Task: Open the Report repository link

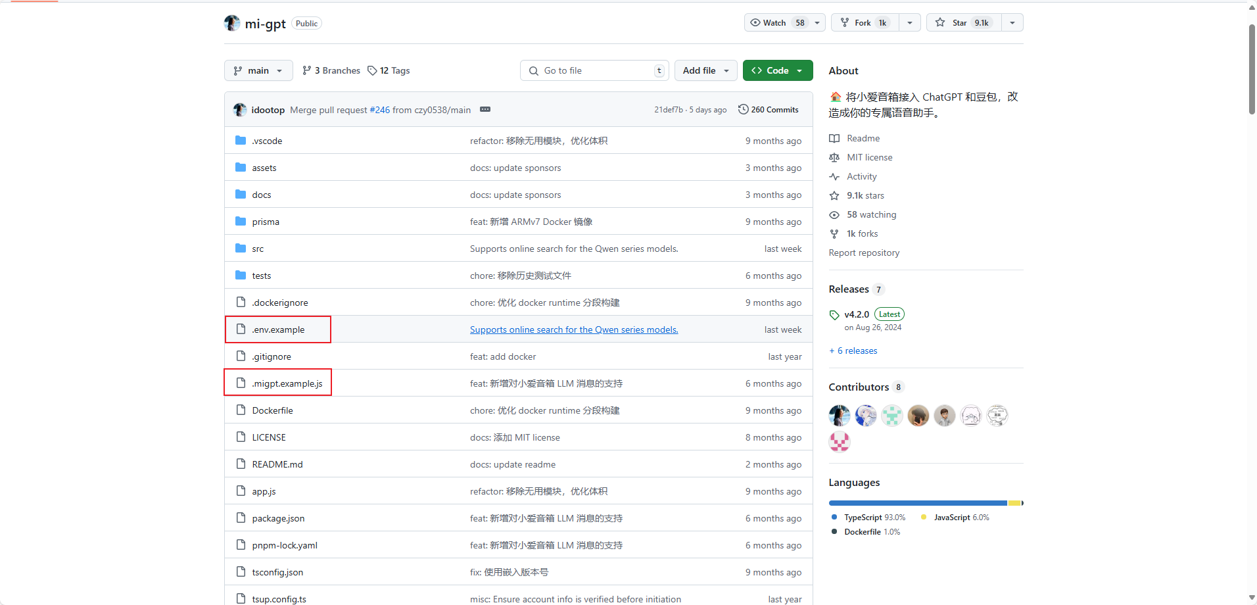Action: [x=864, y=253]
